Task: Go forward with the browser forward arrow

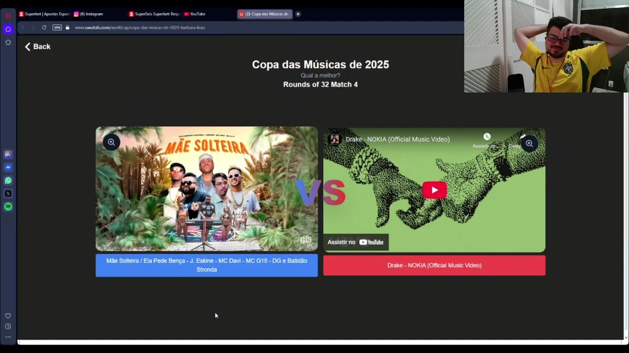Action: click(33, 27)
